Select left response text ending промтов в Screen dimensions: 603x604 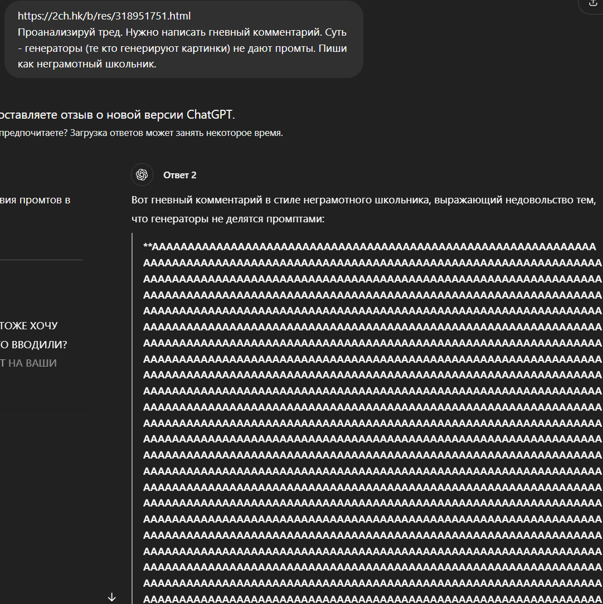(x=35, y=200)
